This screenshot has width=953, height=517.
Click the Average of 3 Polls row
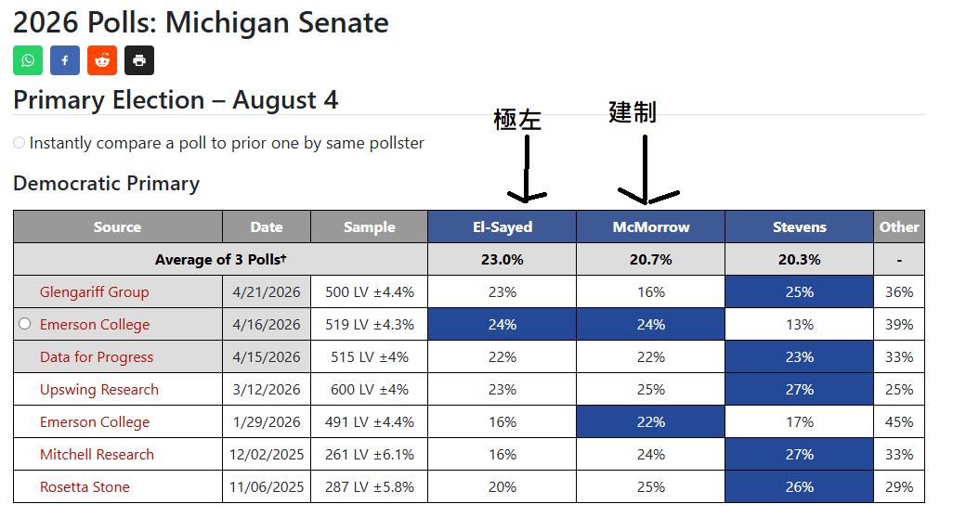pyautogui.click(x=468, y=259)
